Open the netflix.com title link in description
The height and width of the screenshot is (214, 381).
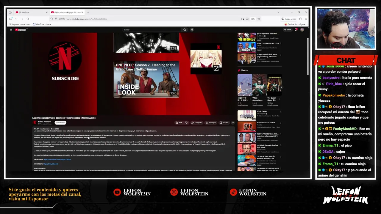[x=57, y=160]
